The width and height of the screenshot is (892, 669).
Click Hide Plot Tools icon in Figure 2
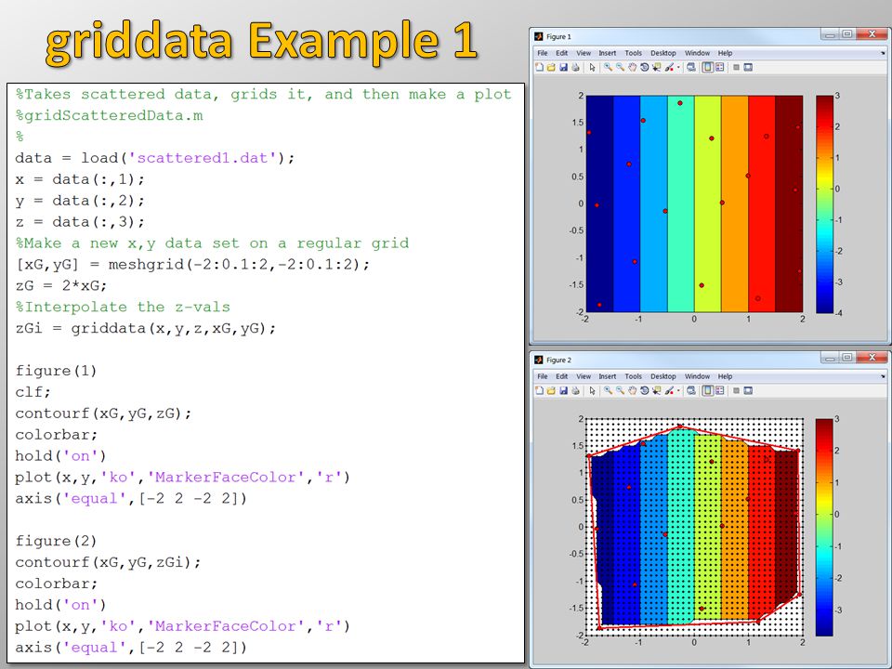(x=736, y=391)
